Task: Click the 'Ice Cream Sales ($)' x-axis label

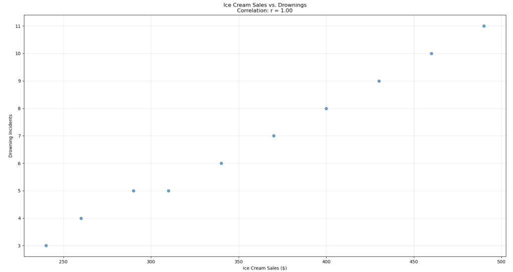Action: (265, 268)
